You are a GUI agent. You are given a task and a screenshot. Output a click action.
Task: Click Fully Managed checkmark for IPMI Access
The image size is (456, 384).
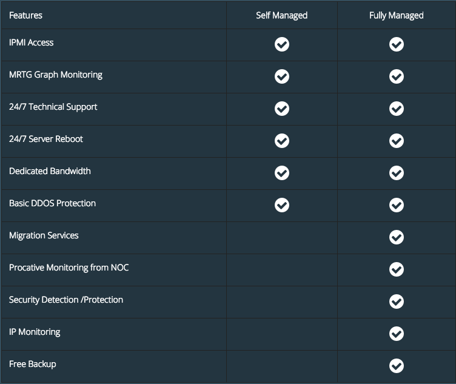[x=397, y=44]
